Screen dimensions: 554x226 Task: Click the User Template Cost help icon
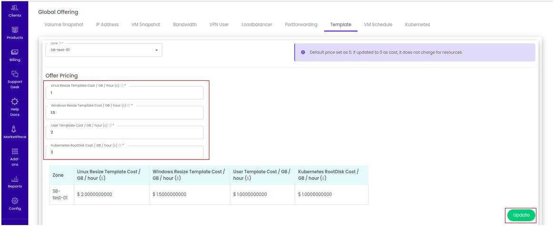110,125
